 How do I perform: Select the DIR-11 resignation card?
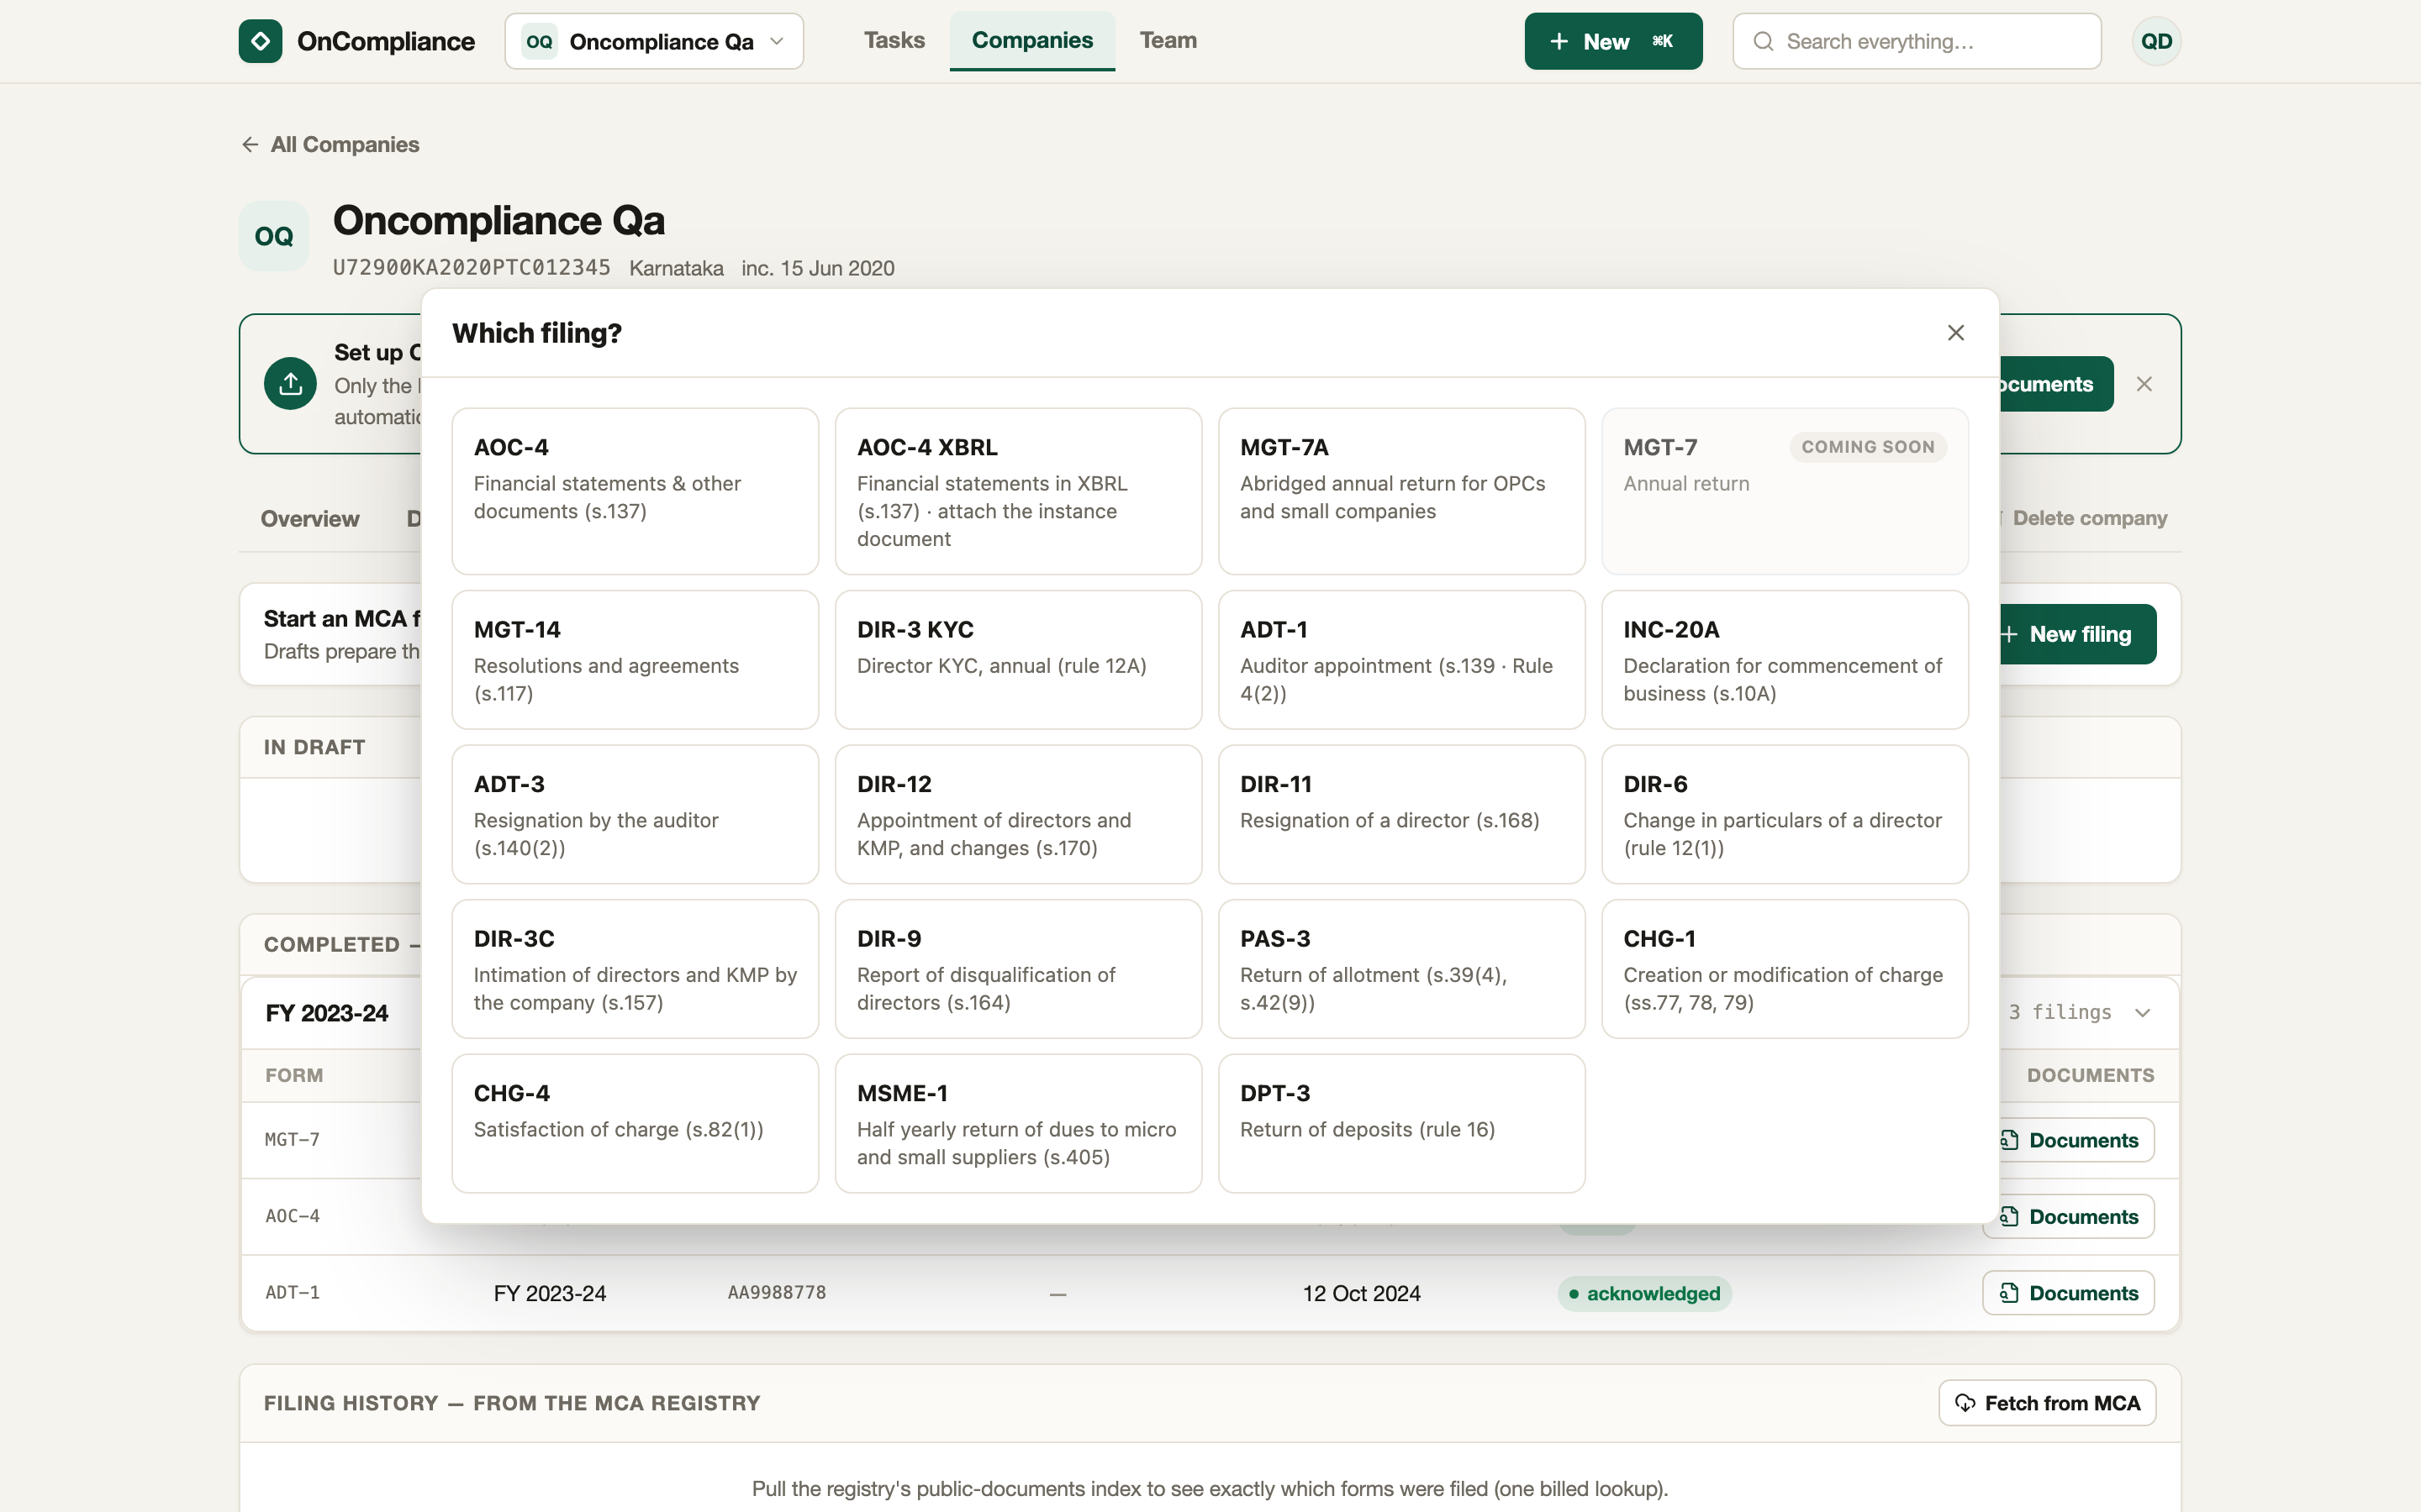tap(1401, 814)
